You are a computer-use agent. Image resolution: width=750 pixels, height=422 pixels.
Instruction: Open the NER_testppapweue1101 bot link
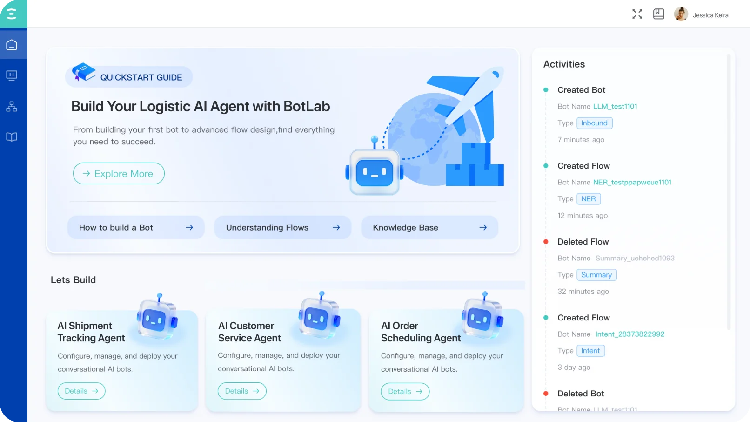(632, 183)
